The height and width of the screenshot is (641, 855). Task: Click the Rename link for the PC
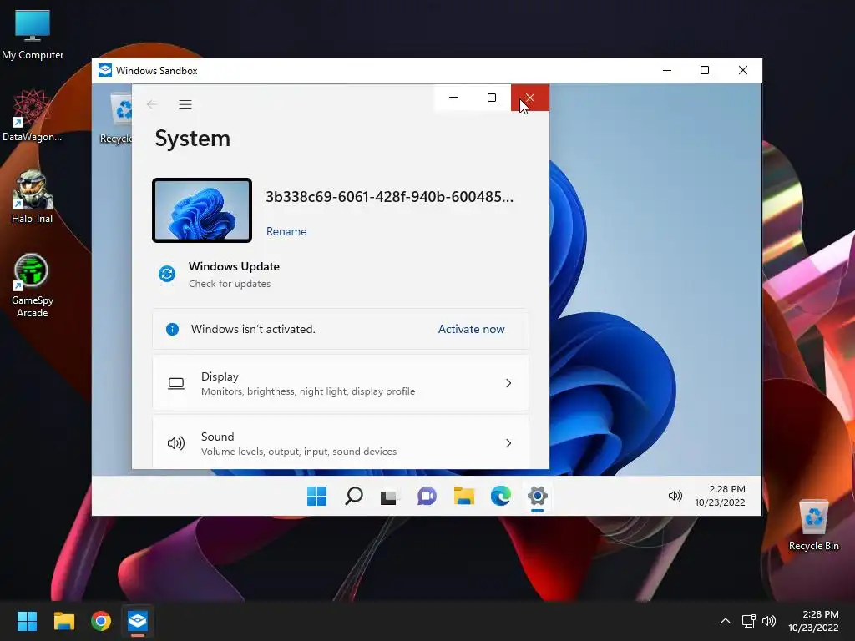coord(286,231)
